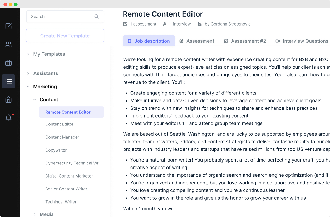Switch to the Assessment #2 tab

pyautogui.click(x=245, y=41)
